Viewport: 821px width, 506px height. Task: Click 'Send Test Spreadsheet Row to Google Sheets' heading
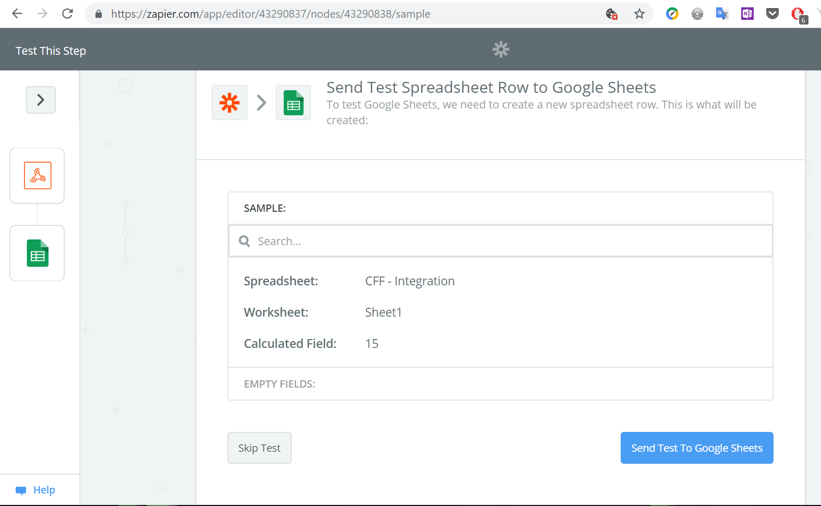[491, 87]
